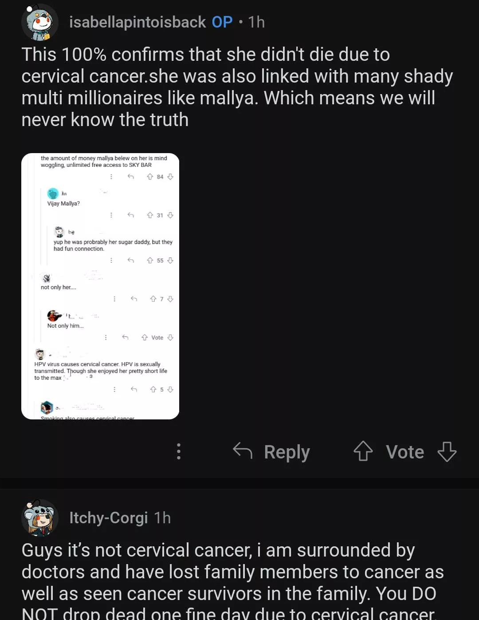Downvote isabellapintoisback's comment
479x620 pixels.
coord(447,451)
